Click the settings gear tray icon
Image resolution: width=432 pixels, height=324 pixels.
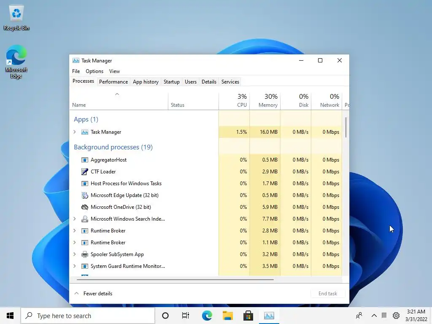pos(396,316)
